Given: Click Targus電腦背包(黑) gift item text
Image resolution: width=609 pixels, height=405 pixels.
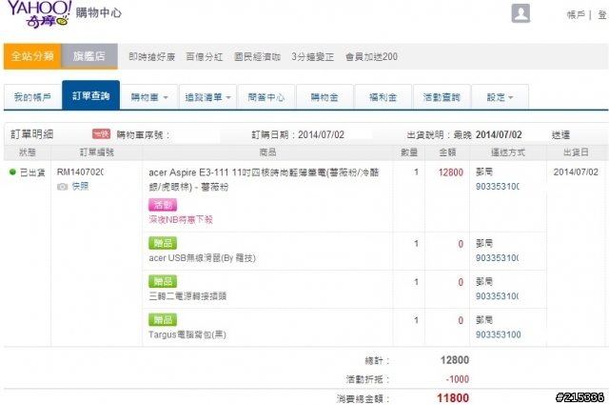Looking at the screenshot, I should pyautogui.click(x=187, y=334).
